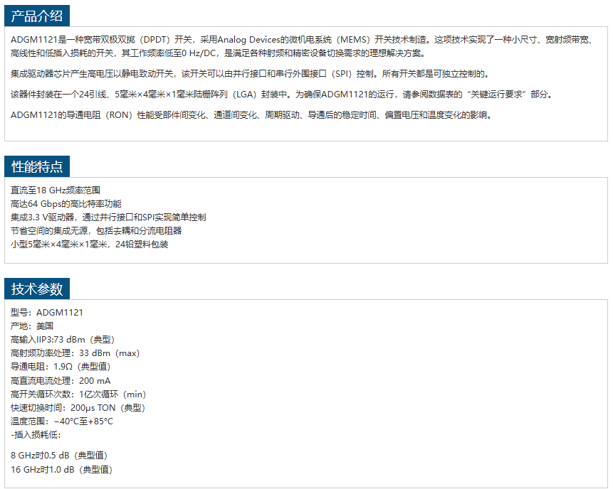The height and width of the screenshot is (489, 613).
Task: Select the 高达64 Gbps feature line
Action: (x=61, y=204)
